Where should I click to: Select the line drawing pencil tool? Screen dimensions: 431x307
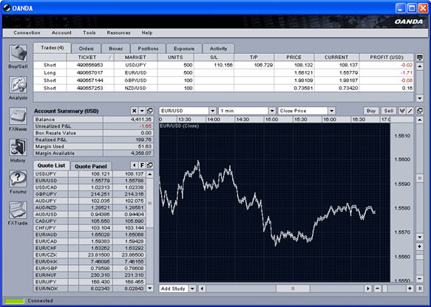(x=410, y=111)
